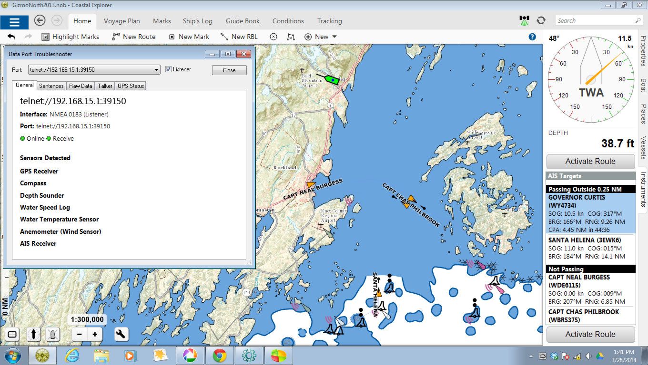Create a New Mark
Screen dimensions: 648x365
tap(189, 37)
